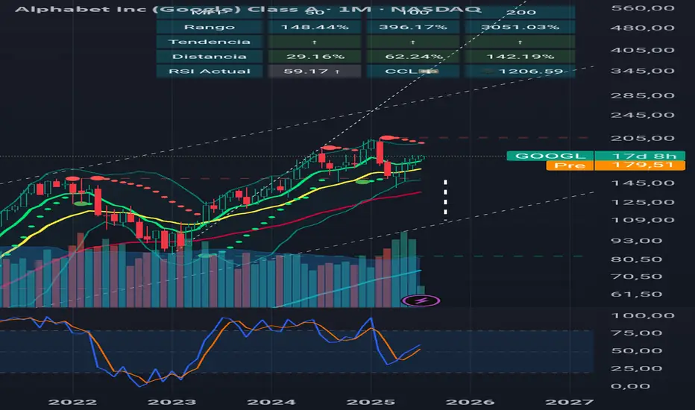Click the Alphabet Inc chart title
Viewport: 695px width, 410px height.
pyautogui.click(x=248, y=9)
